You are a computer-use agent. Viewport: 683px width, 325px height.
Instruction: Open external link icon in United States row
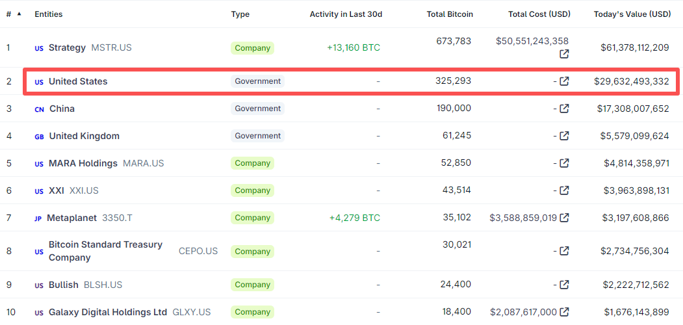564,81
